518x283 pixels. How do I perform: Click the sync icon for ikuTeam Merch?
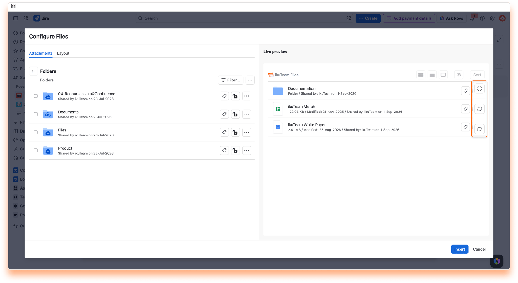pyautogui.click(x=479, y=109)
